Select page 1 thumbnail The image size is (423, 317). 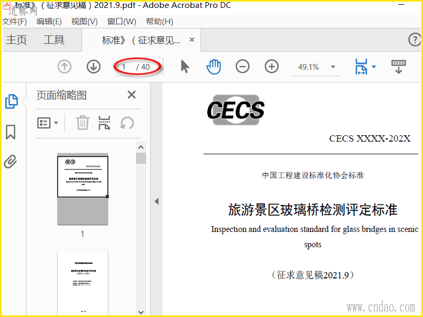coord(82,189)
